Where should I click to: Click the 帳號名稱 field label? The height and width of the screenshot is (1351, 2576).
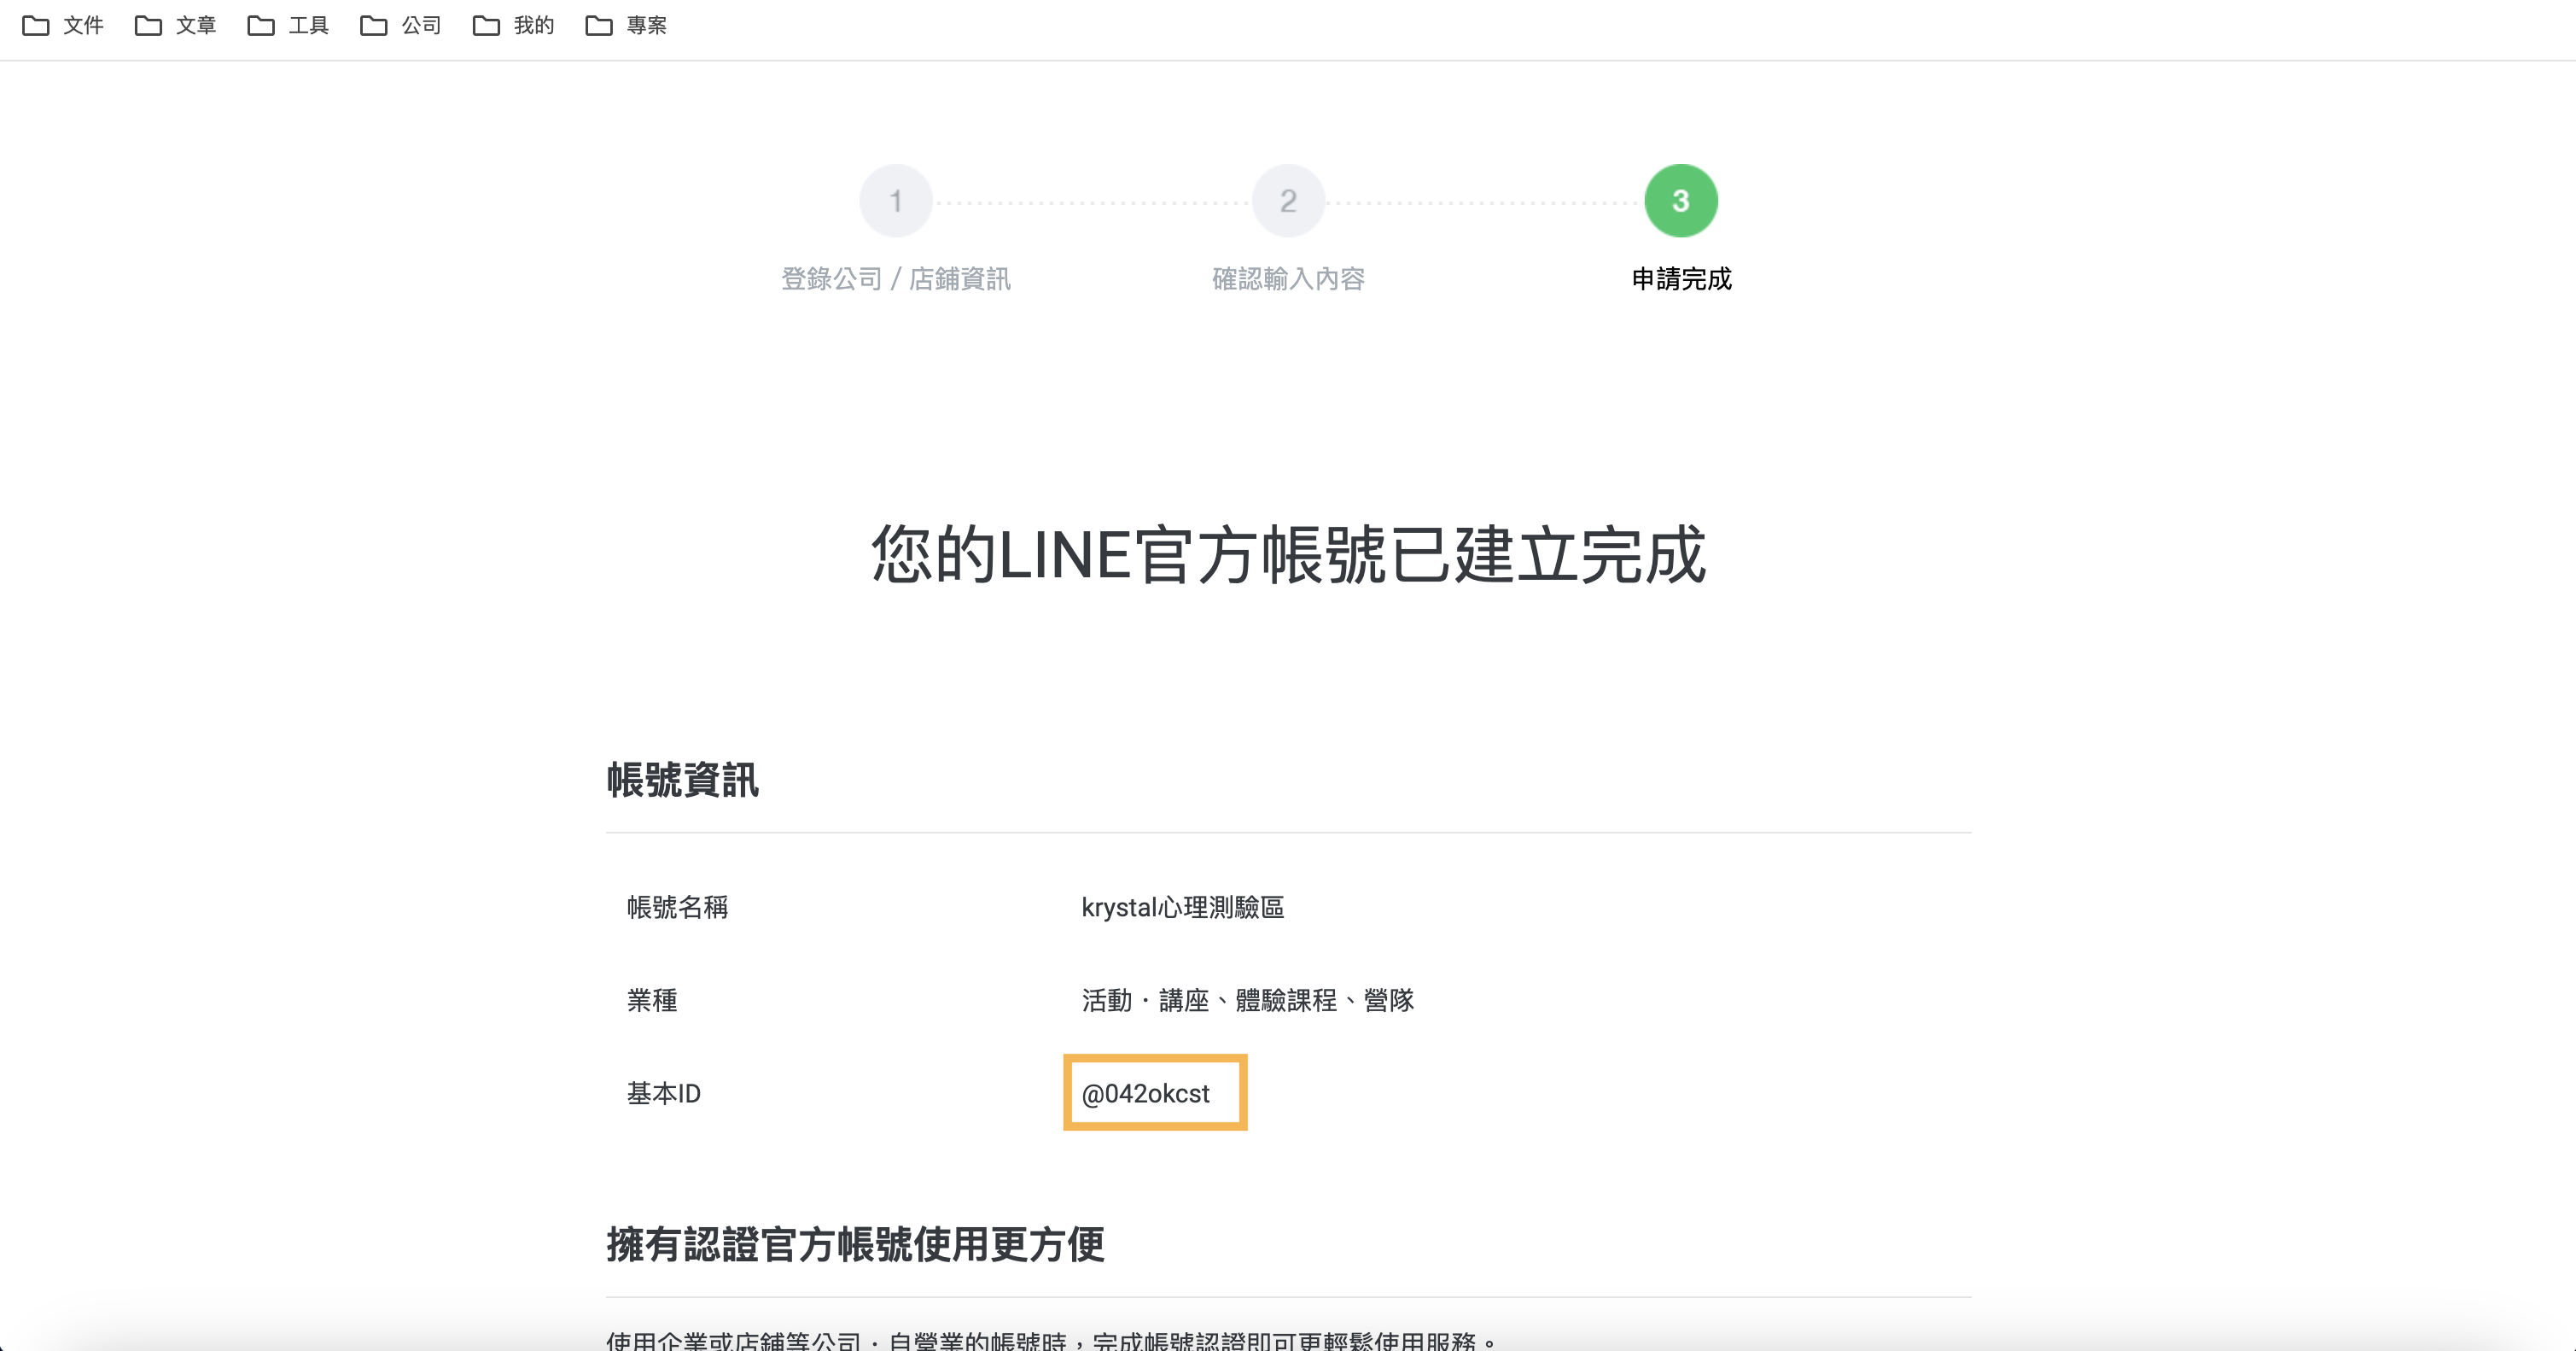(677, 907)
